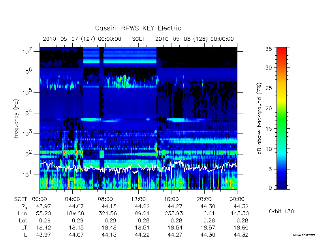Click the plot title Cassini RPWS KEY Electric
The height and width of the screenshot is (237, 316).
point(138,28)
